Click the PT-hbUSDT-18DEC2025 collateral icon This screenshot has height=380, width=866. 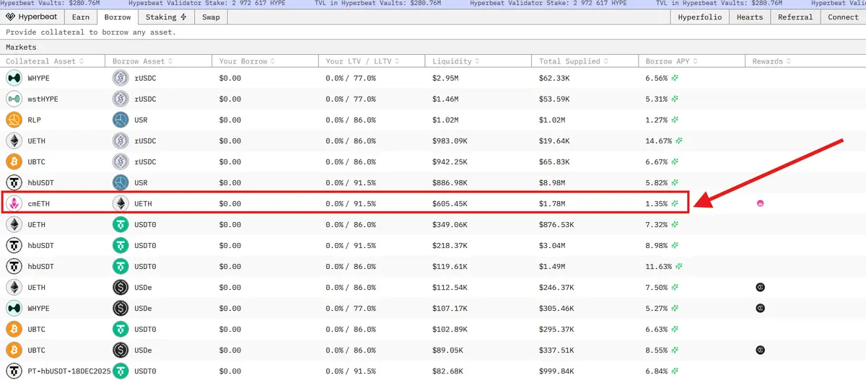(x=14, y=371)
